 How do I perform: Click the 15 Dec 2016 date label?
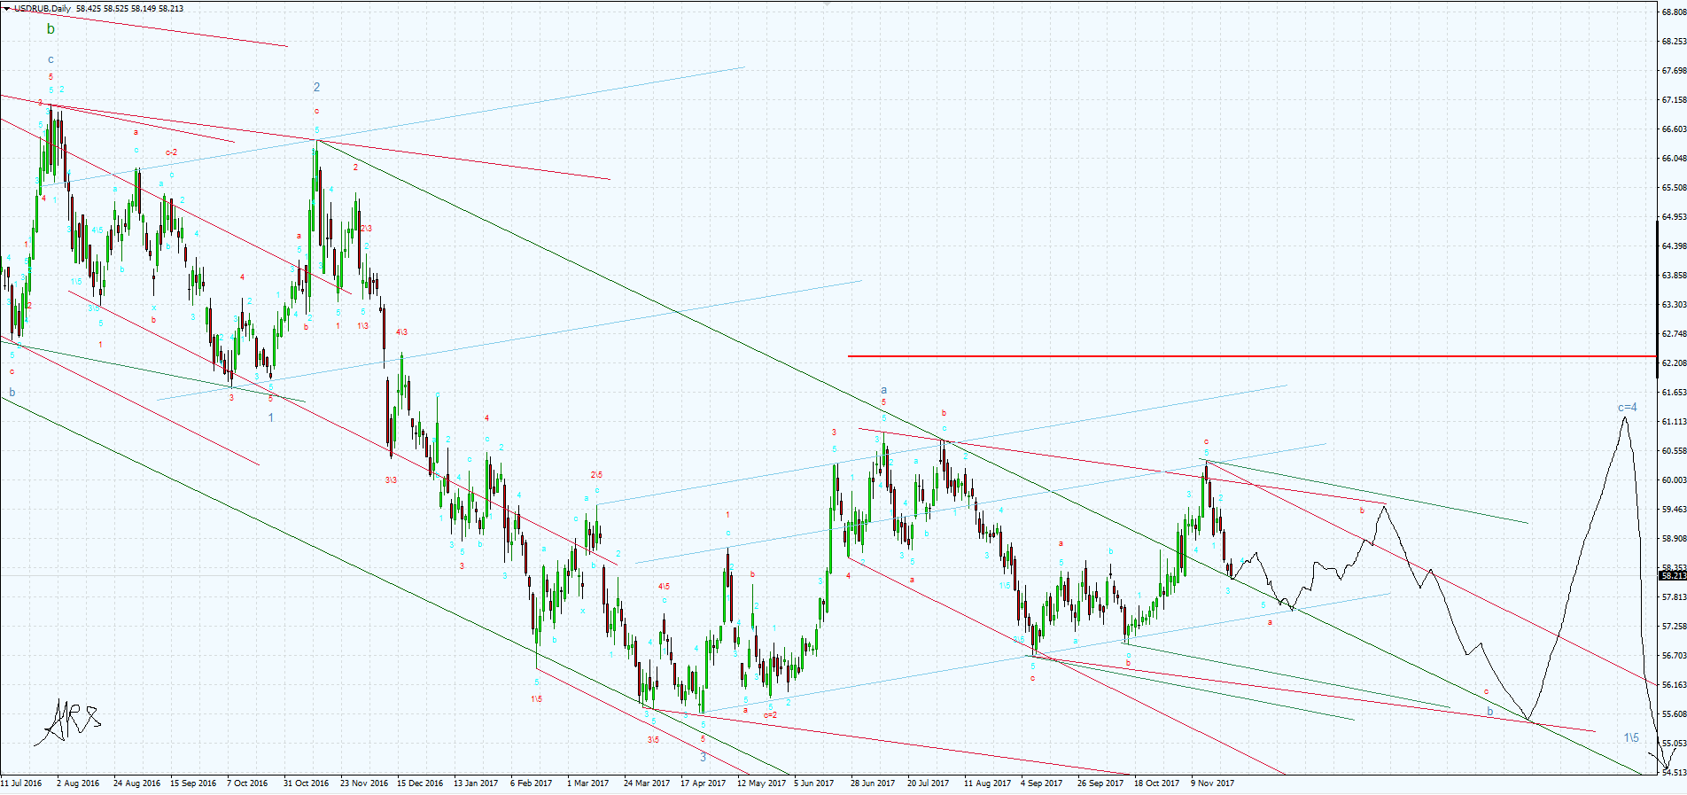click(x=420, y=783)
